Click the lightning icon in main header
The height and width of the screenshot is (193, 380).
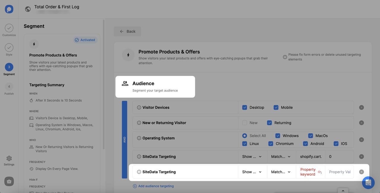coord(128,55)
